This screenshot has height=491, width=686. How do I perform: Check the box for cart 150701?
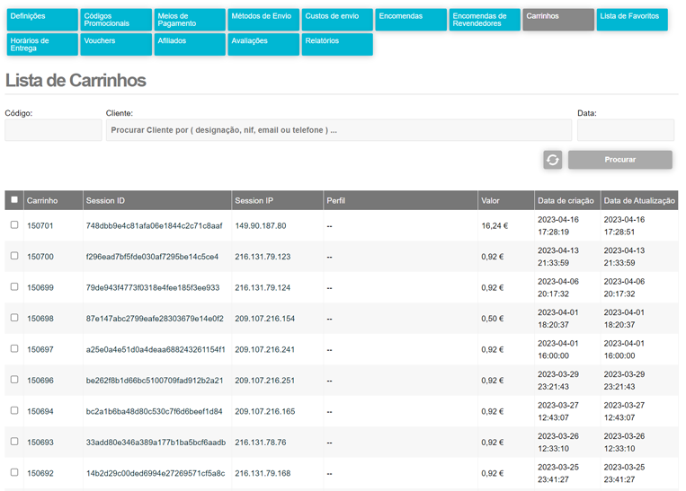tap(14, 225)
